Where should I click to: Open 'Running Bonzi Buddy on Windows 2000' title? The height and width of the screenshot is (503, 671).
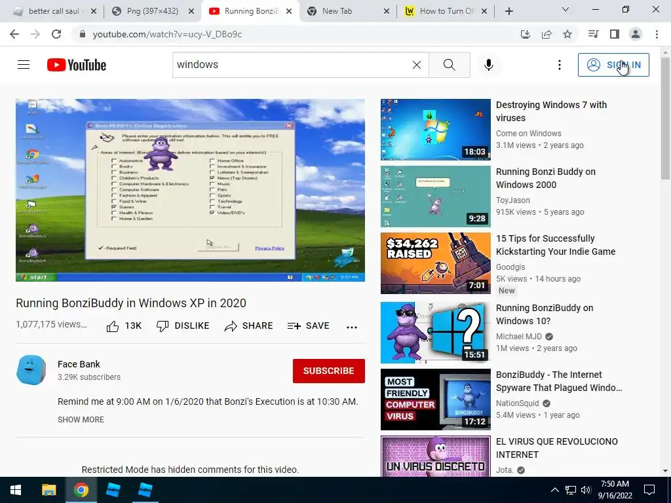pos(546,178)
